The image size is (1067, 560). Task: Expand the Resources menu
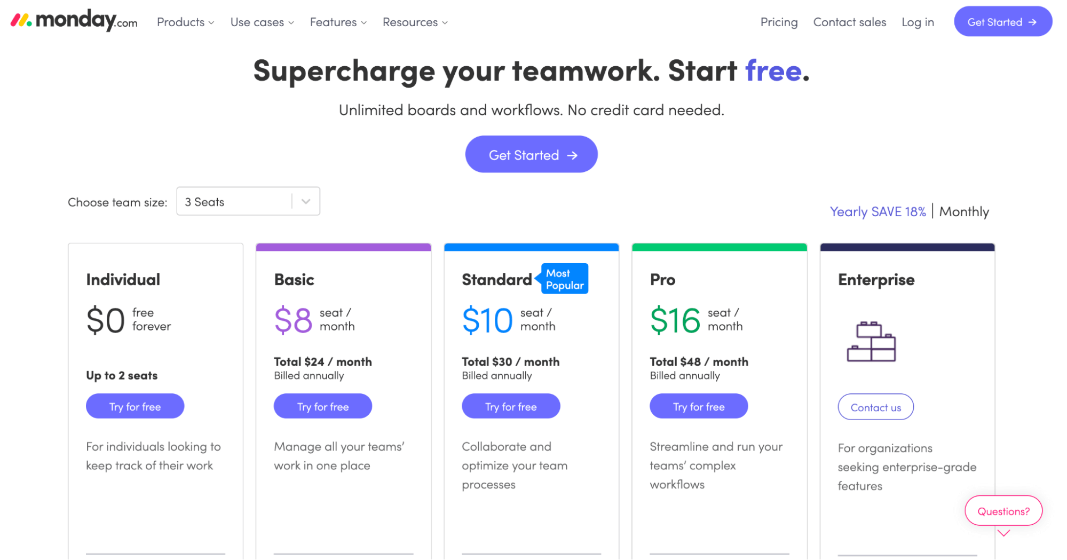click(x=414, y=22)
